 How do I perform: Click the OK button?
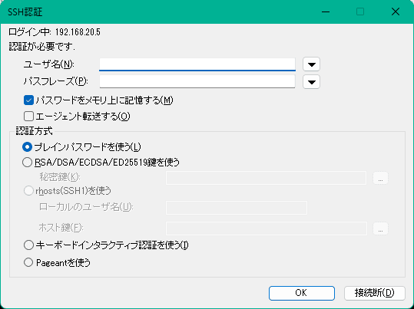coord(302,293)
